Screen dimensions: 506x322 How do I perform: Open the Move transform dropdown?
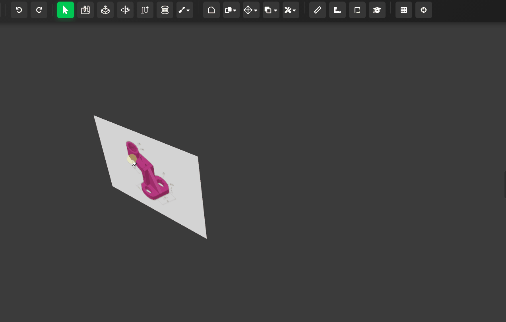coord(251,10)
